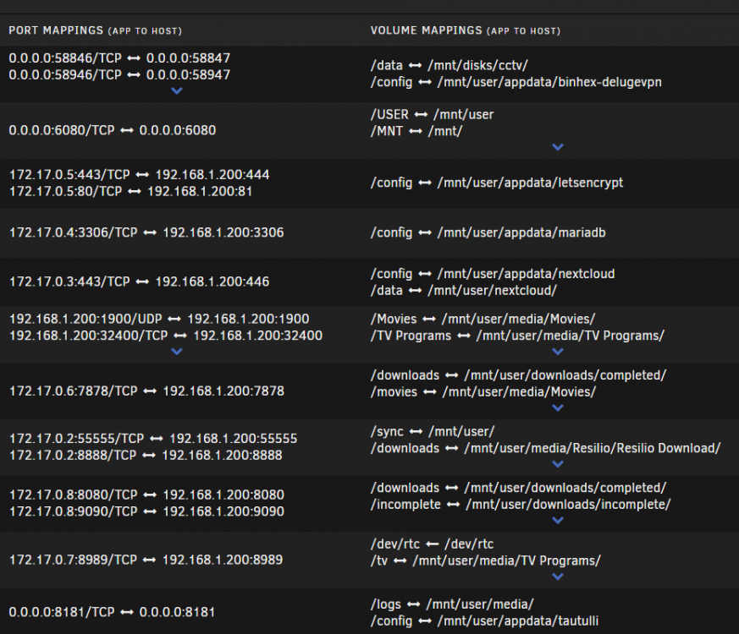This screenshot has width=739, height=634.
Task: Select port mapping 172.17.0.8:8080/TCP
Action: tap(146, 495)
